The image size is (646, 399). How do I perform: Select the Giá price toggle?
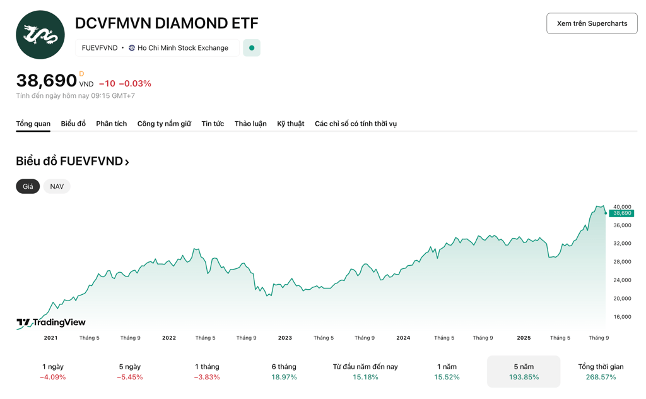[x=28, y=186]
